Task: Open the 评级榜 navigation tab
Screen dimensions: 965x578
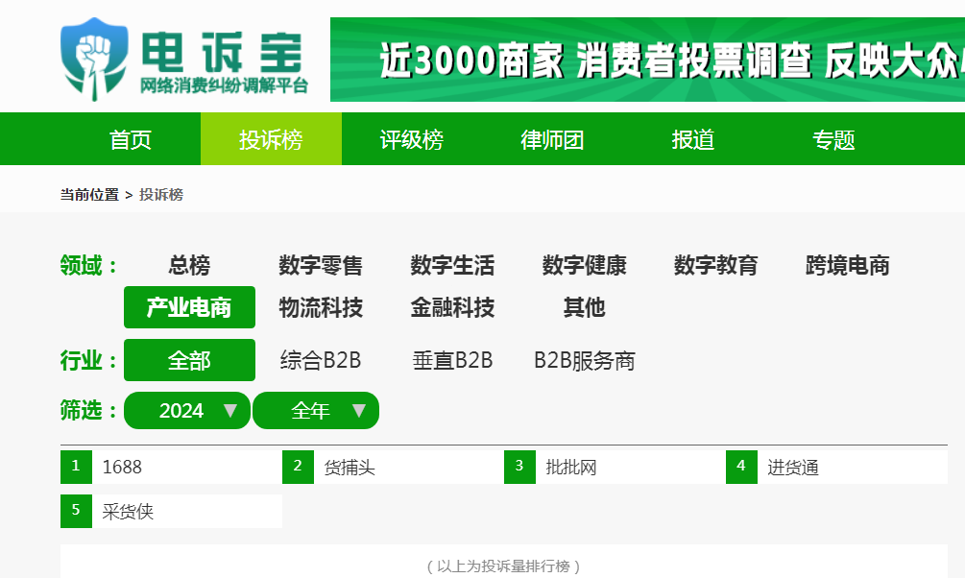Action: [412, 139]
